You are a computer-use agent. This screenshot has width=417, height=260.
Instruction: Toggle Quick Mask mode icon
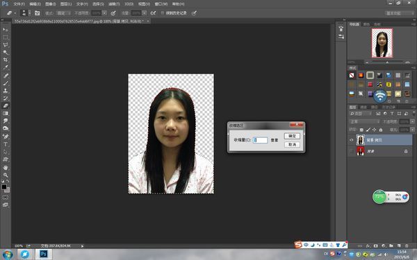[6, 198]
